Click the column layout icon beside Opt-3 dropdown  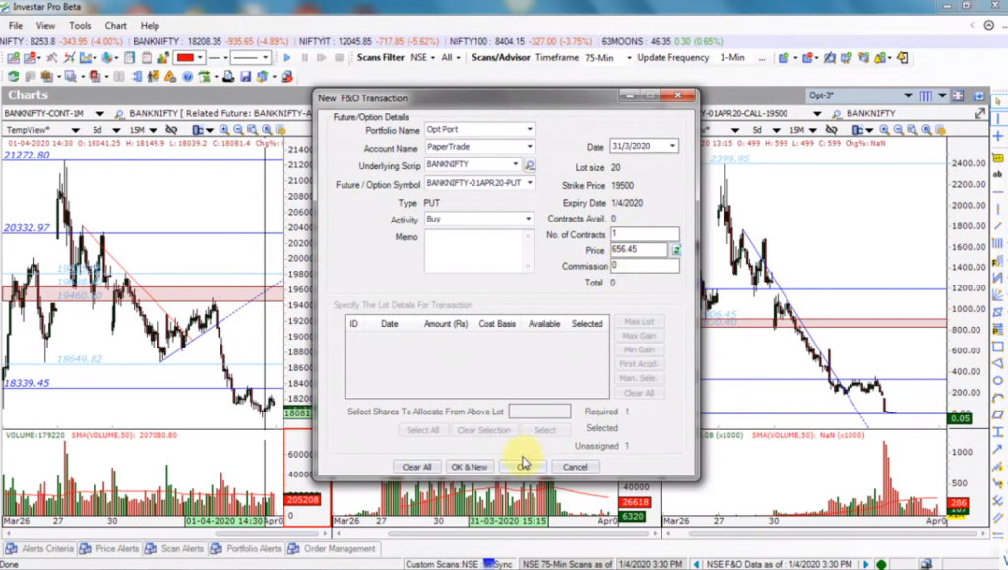[x=925, y=95]
